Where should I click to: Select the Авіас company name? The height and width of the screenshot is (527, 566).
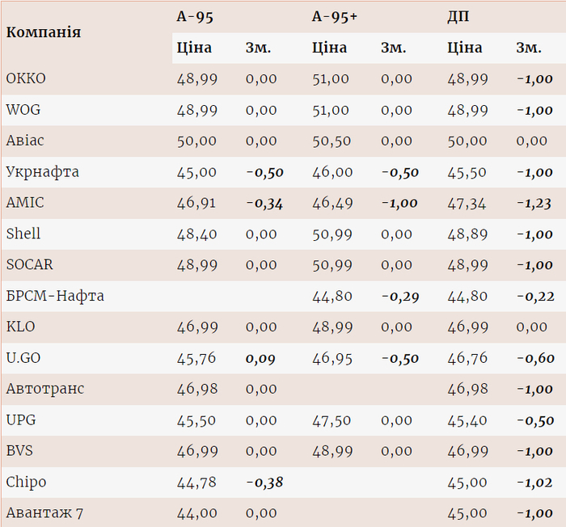[x=25, y=141]
